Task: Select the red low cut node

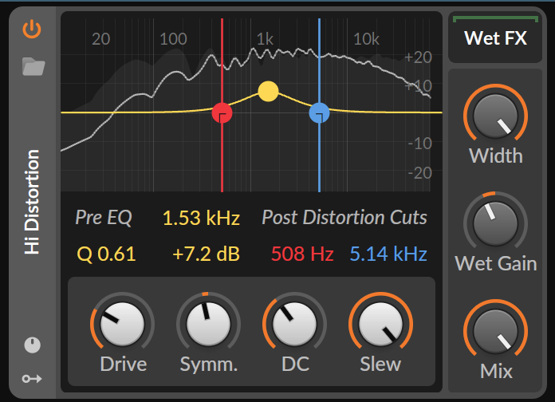Action: click(x=222, y=113)
